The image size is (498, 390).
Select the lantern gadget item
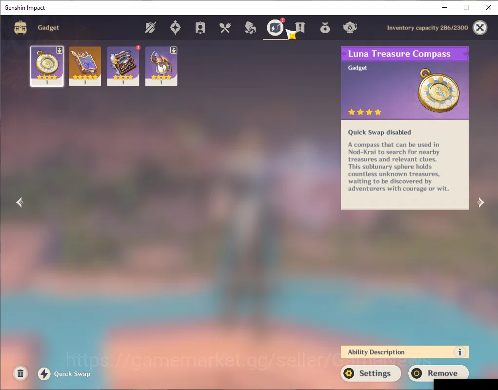click(x=161, y=66)
